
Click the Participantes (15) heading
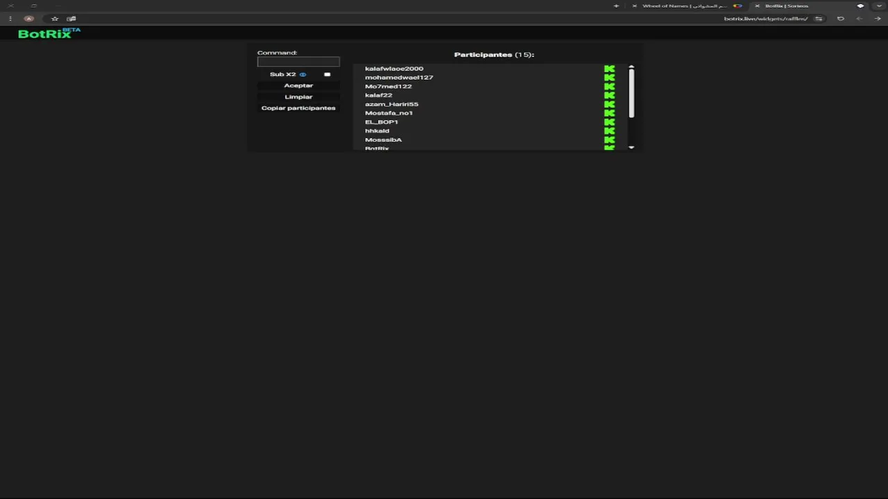click(x=494, y=55)
